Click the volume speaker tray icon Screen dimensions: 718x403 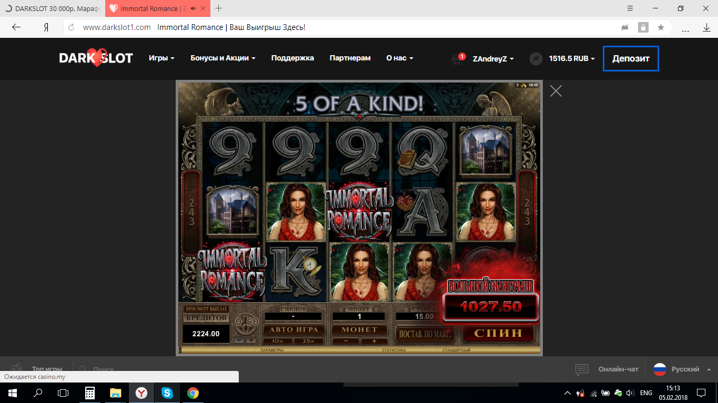[630, 392]
